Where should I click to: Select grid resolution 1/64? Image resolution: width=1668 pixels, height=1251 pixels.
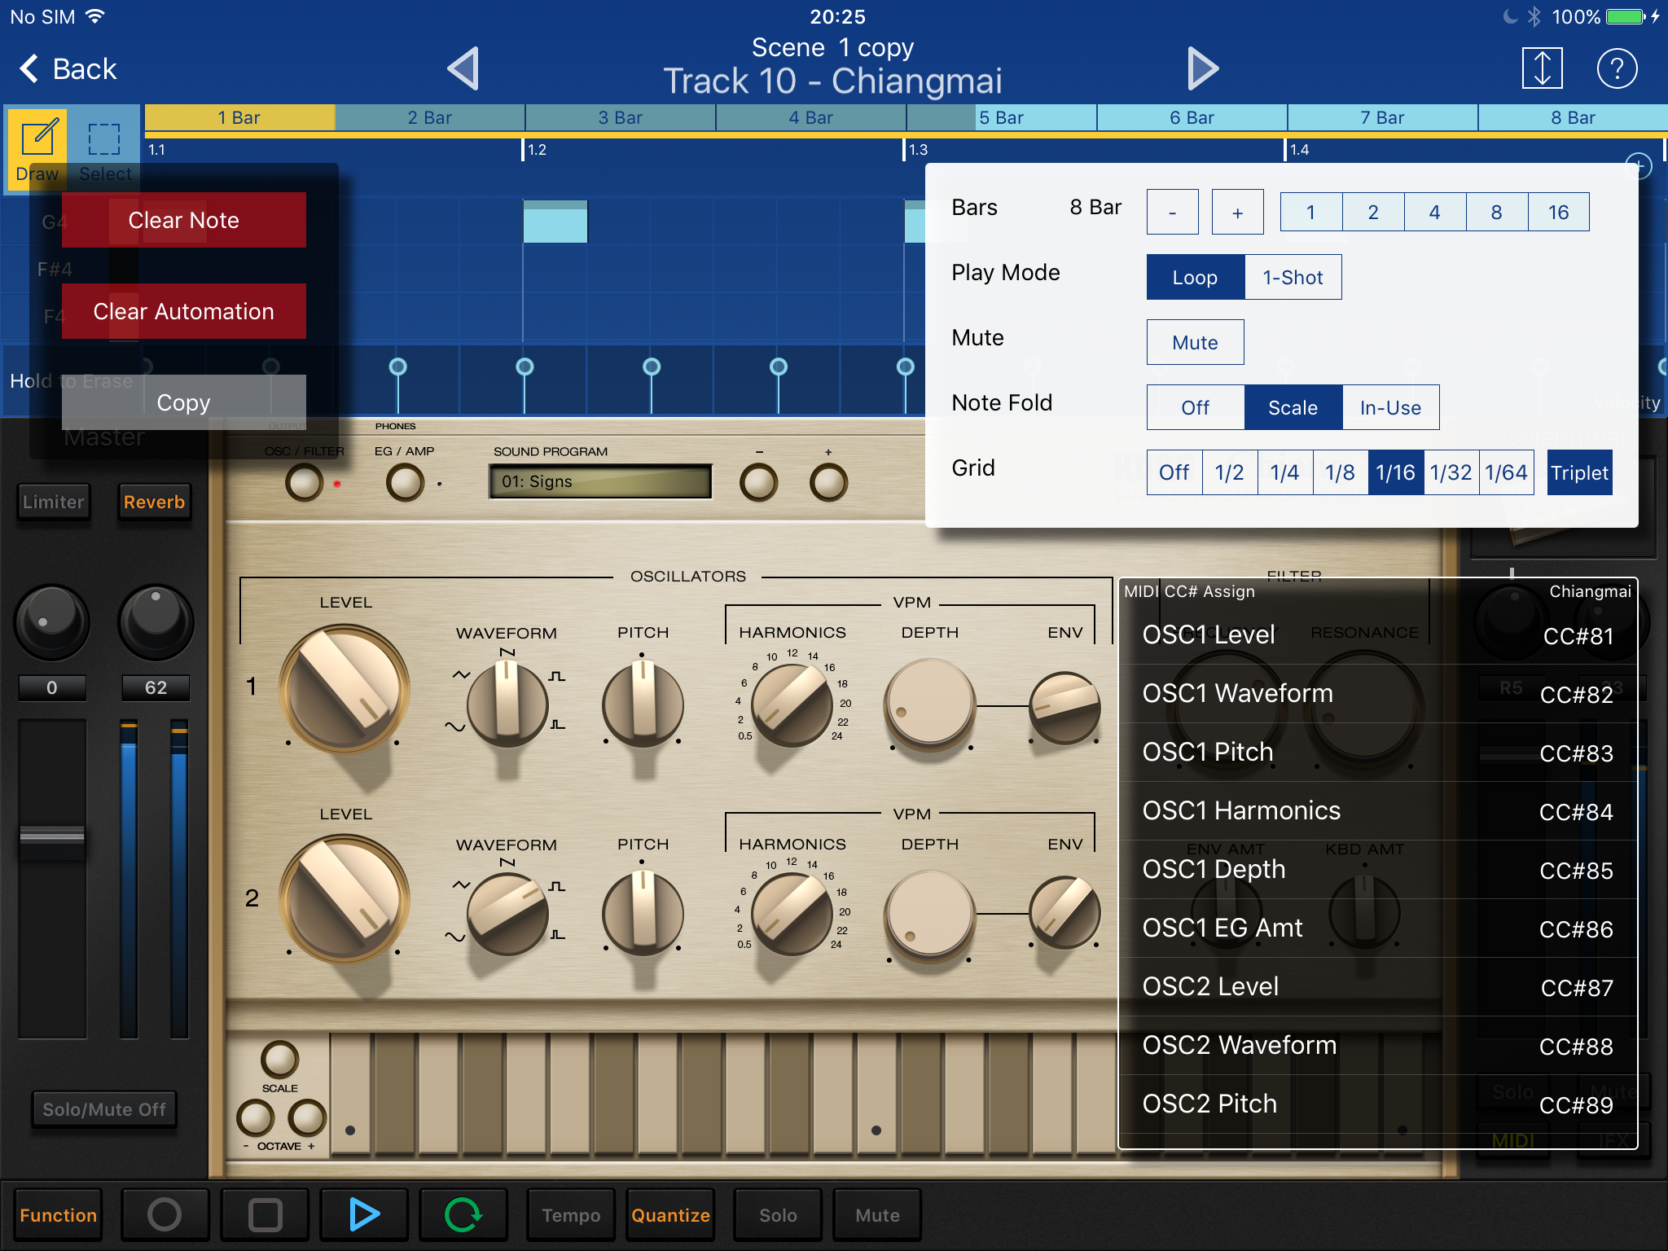point(1506,472)
